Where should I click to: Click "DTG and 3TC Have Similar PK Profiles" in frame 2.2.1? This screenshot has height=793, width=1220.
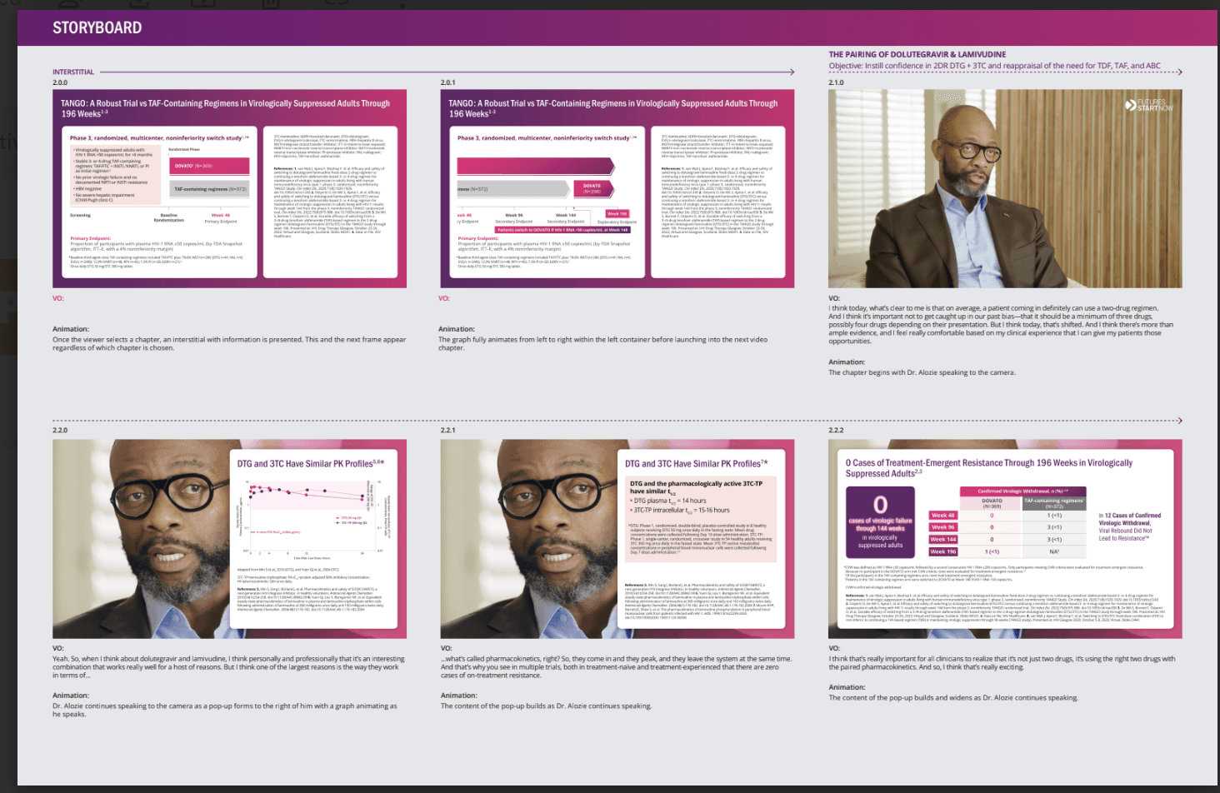(697, 464)
